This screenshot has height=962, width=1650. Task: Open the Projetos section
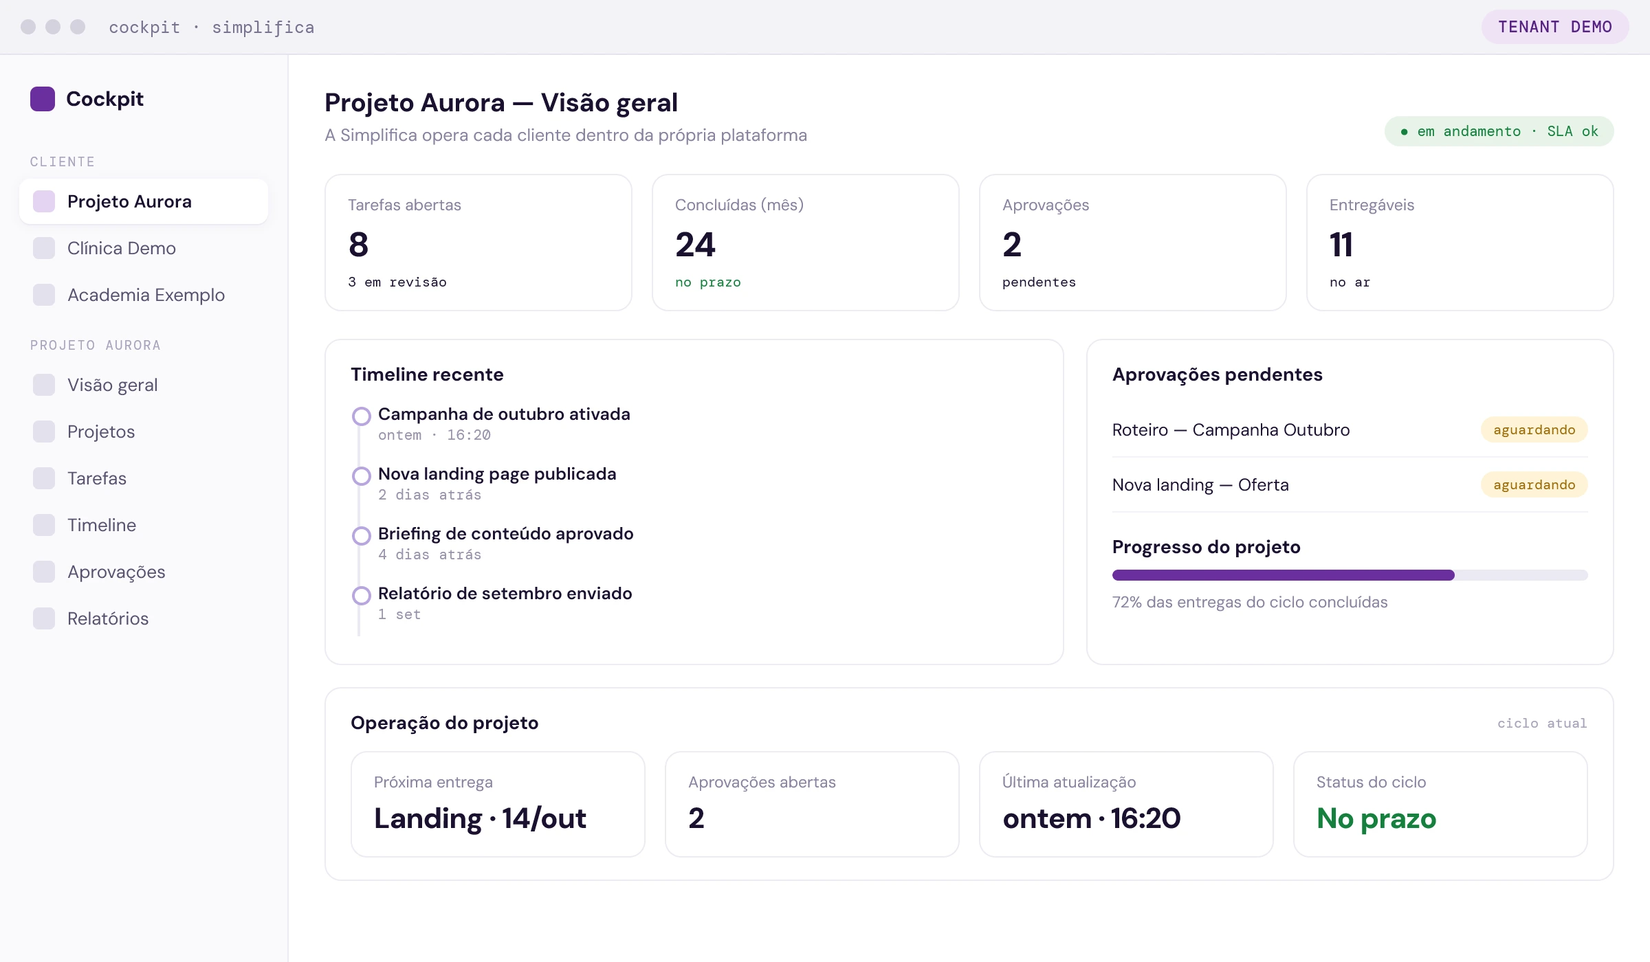click(144, 432)
